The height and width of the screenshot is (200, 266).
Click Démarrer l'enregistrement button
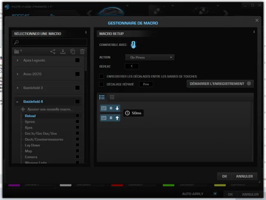(220, 84)
